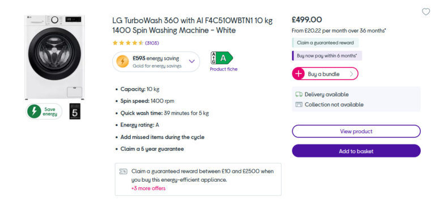435x206 pixels.
Task: Show +3 more offers
Action: tap(148, 189)
